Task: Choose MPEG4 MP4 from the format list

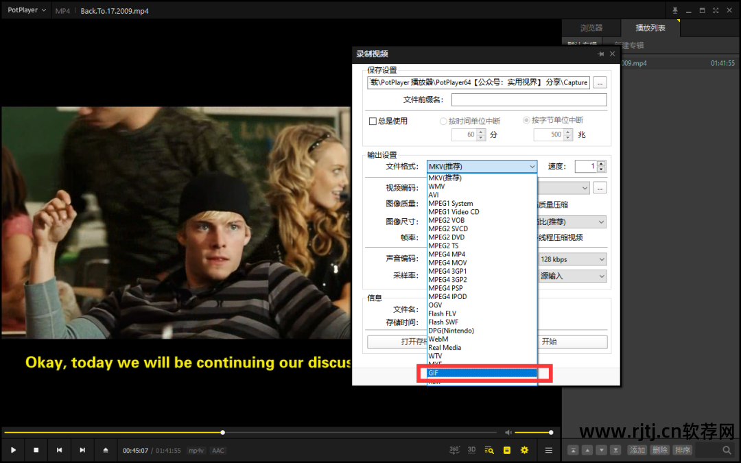Action: pos(482,254)
